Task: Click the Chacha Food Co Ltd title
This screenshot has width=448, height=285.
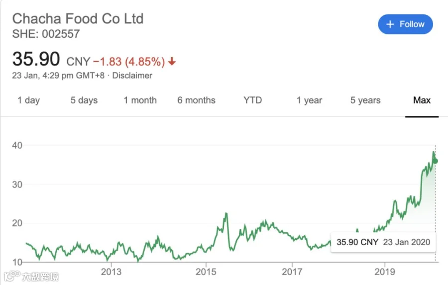Action: pos(78,19)
